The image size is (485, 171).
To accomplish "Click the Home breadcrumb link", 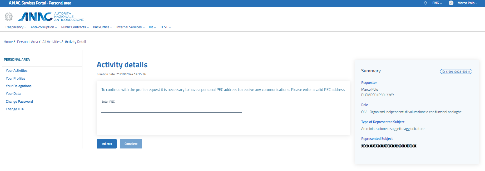I will pos(8,42).
